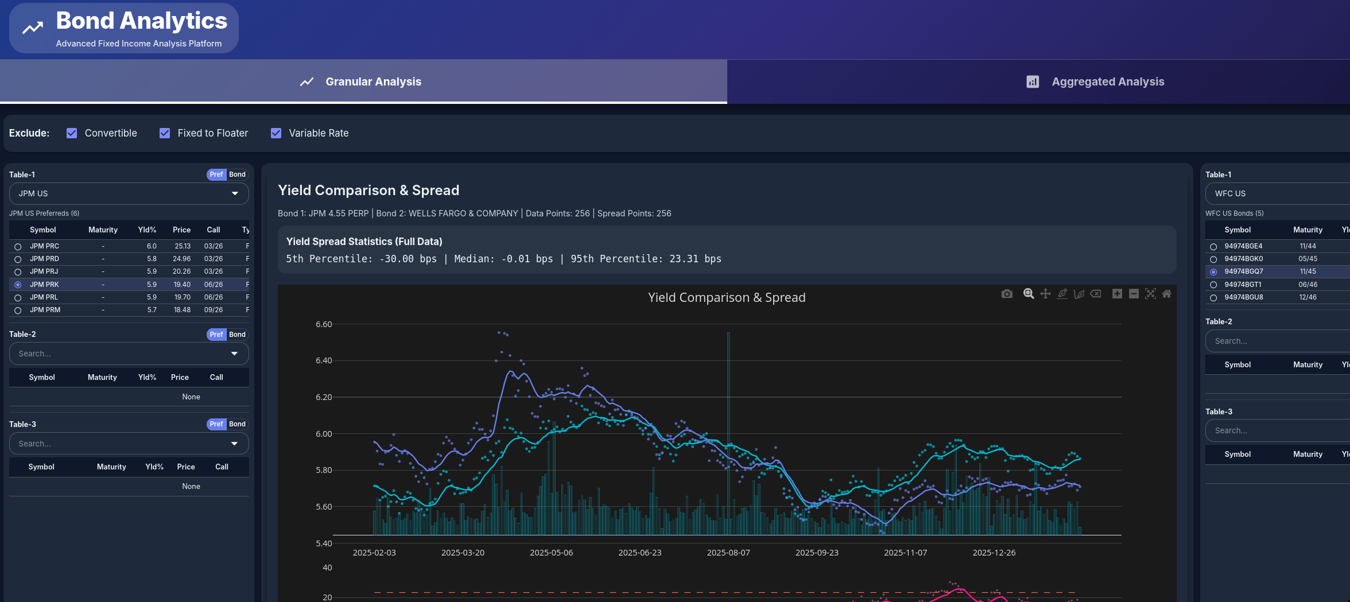
Task: Disable the Fixed to Floater exclusion
Action: (x=165, y=133)
